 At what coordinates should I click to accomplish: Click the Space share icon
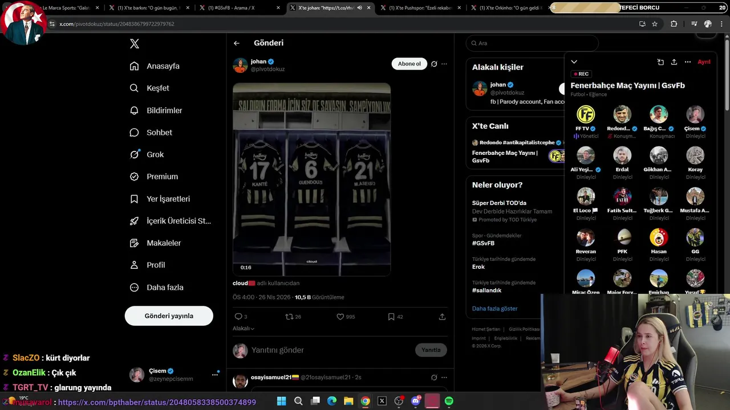(674, 62)
